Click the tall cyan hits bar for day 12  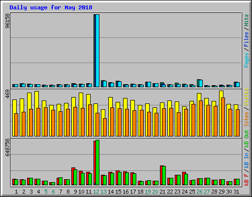(x=97, y=51)
